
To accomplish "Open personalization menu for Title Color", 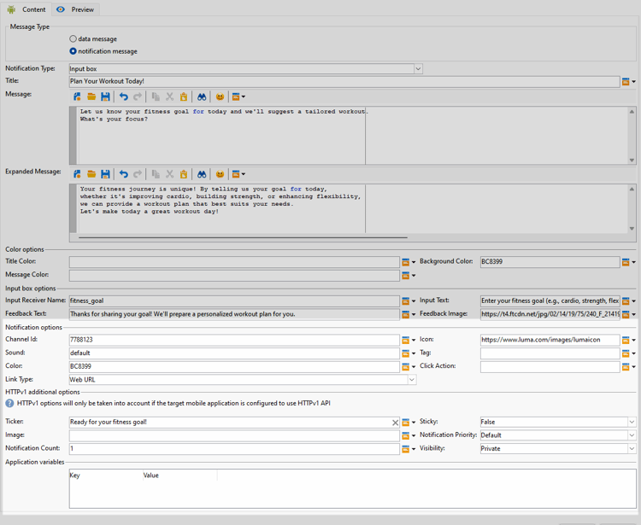I will pos(409,262).
